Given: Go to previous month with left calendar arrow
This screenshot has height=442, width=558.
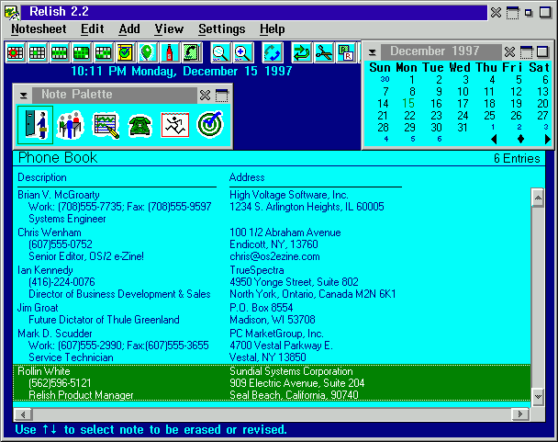Looking at the screenshot, I should click(x=494, y=139).
